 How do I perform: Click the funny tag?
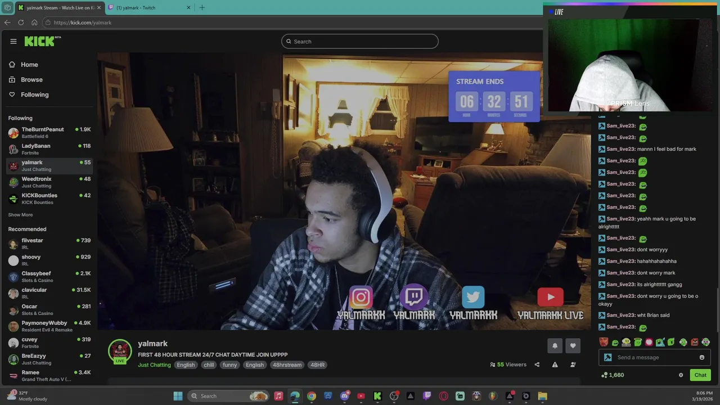pos(229,364)
